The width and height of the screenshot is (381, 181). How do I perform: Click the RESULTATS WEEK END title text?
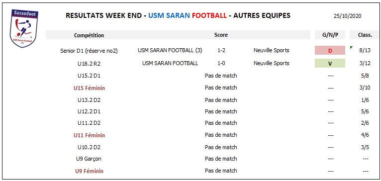104,15
